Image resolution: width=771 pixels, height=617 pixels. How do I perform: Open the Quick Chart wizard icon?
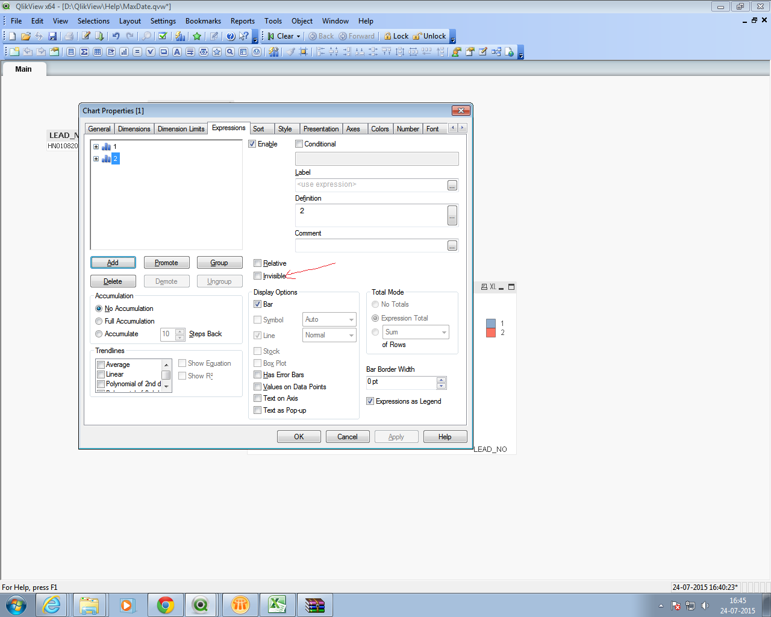coord(180,36)
